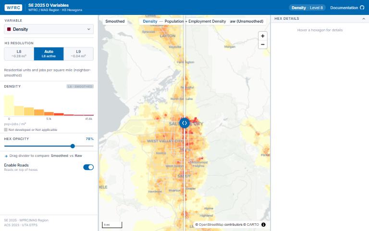Adjust the Hex Opacity slider handle
Screen dimensions: 369x231
click(x=73, y=146)
